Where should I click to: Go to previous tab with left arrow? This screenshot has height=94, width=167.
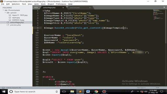[x=35, y=7]
